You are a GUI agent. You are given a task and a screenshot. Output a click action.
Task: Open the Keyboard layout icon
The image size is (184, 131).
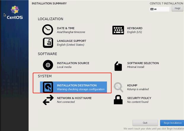[118, 30]
